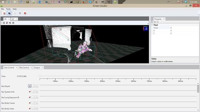Close the Live Control tab
The width and height of the screenshot is (200, 112).
(x=17, y=68)
